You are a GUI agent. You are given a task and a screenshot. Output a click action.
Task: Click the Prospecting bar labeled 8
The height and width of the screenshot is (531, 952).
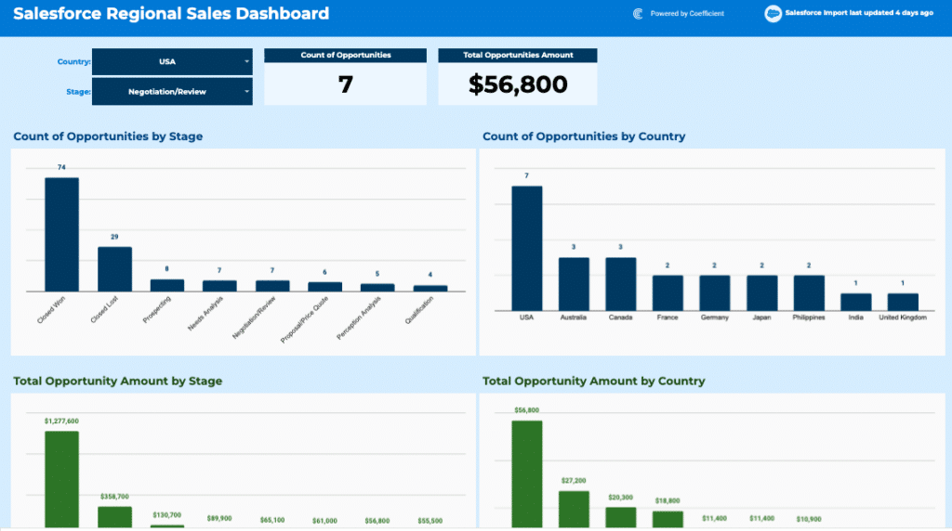(x=167, y=286)
